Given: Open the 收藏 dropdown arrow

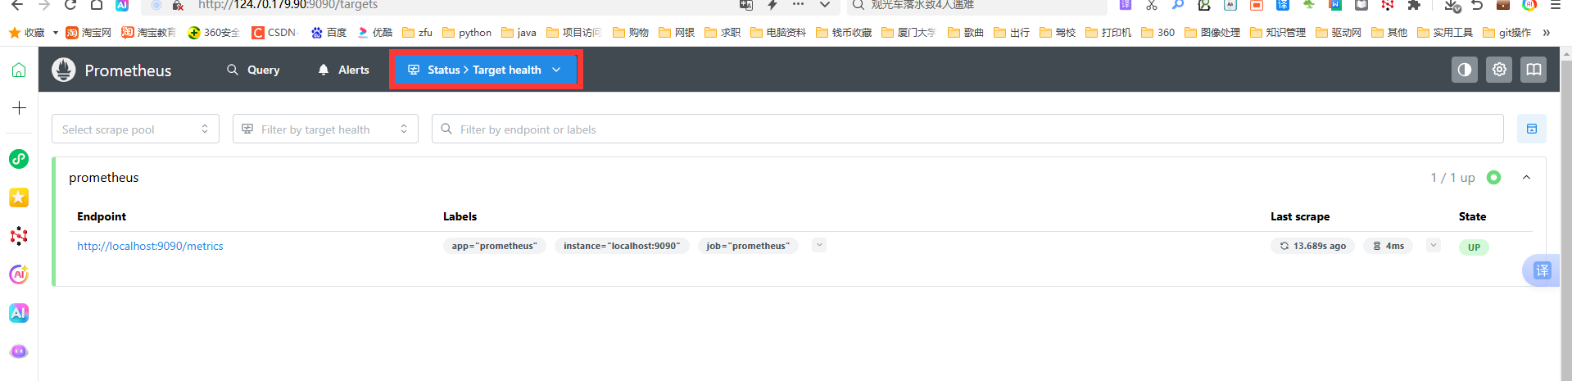Looking at the screenshot, I should pyautogui.click(x=55, y=33).
